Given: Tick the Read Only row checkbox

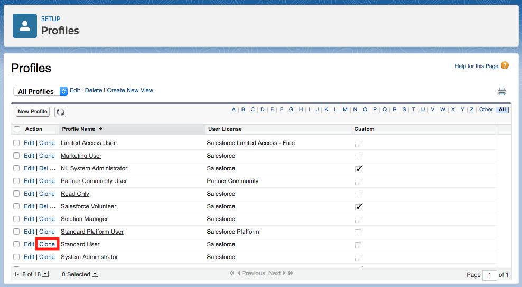Looking at the screenshot, I should 16,194.
